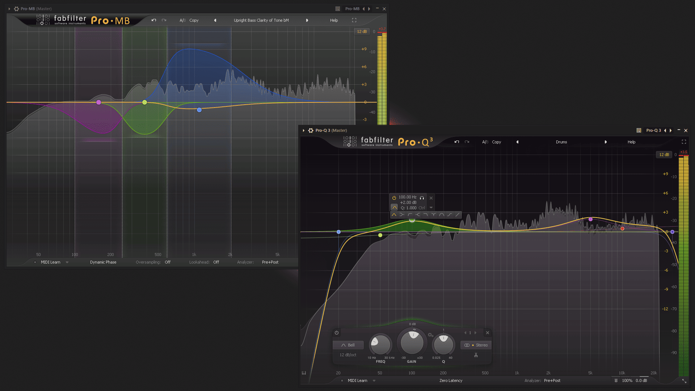Viewport: 695px width, 391px height.
Task: Click the resize corner icon in Pro-Q 3
Action: point(684,381)
